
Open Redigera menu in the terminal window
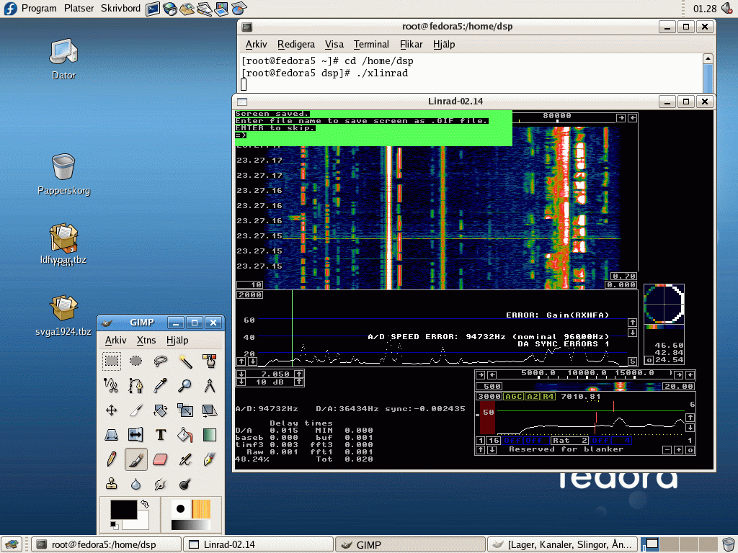[296, 44]
